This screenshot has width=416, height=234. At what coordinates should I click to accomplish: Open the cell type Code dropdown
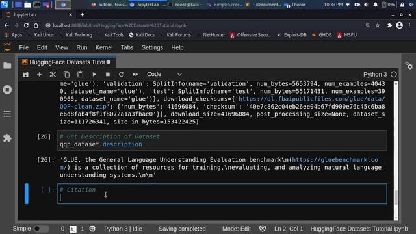[164, 74]
